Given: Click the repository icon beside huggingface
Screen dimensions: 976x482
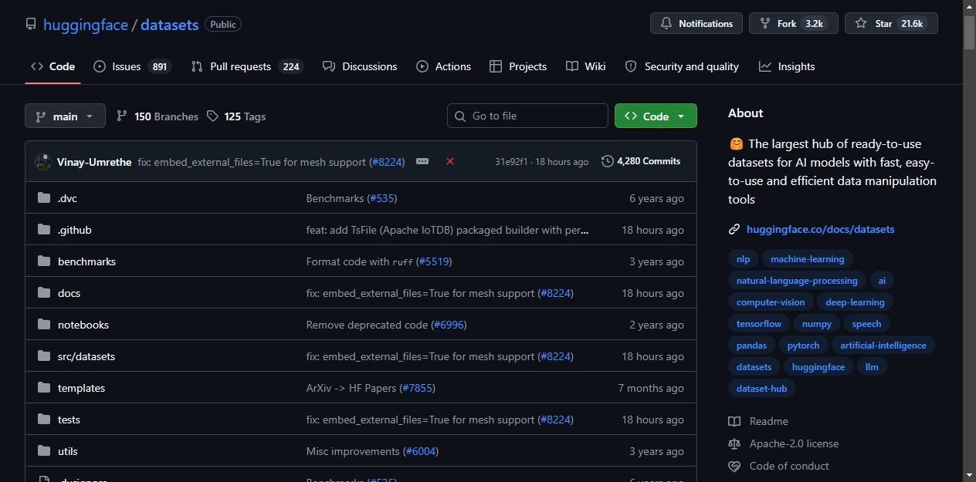Looking at the screenshot, I should (x=31, y=24).
